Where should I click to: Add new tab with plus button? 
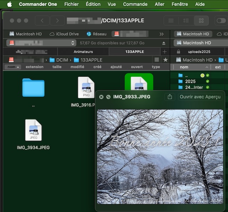tap(165, 52)
